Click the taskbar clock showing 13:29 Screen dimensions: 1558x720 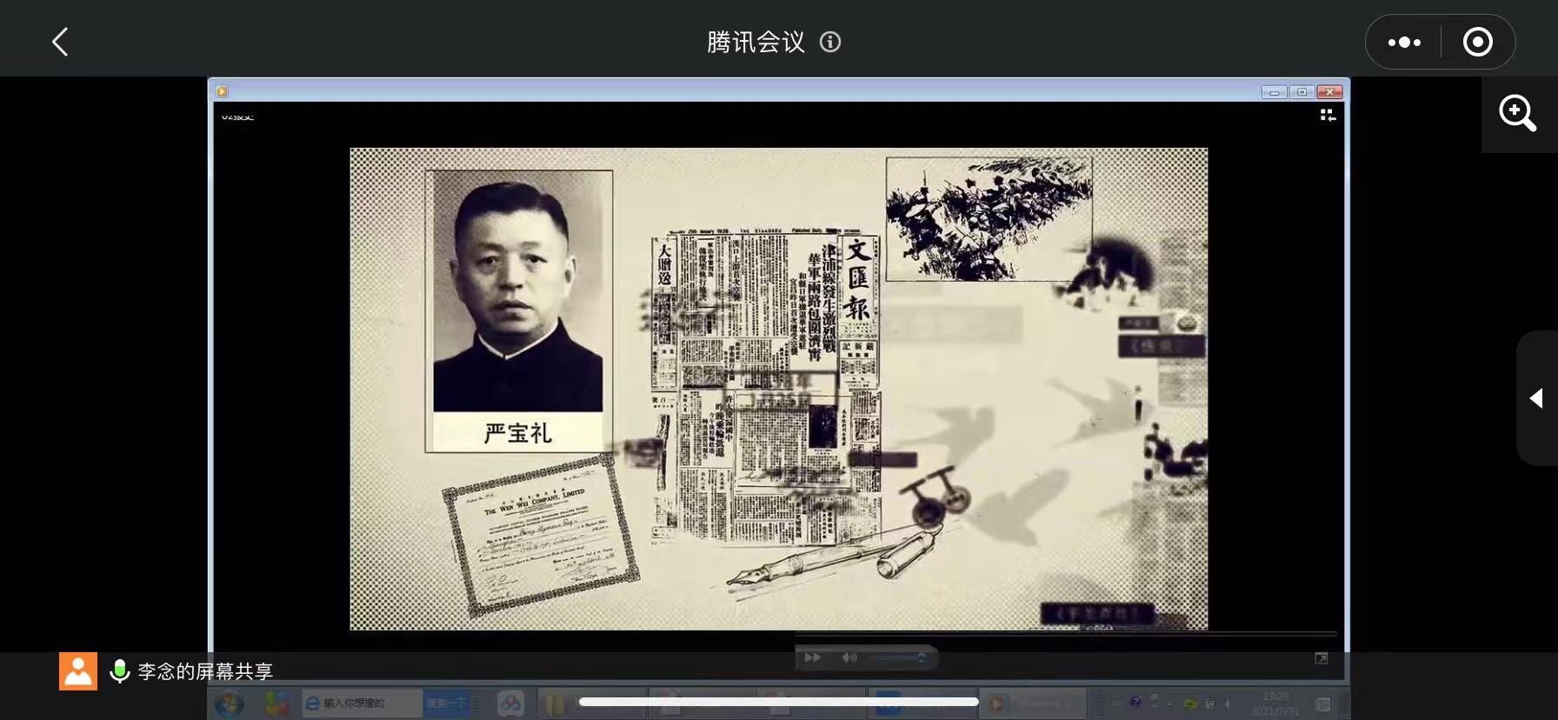pos(1275,703)
